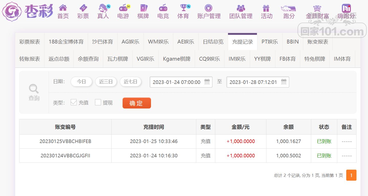368x196 pixels.
Task: Switch to the 账变报表 tab
Action: click(x=318, y=42)
